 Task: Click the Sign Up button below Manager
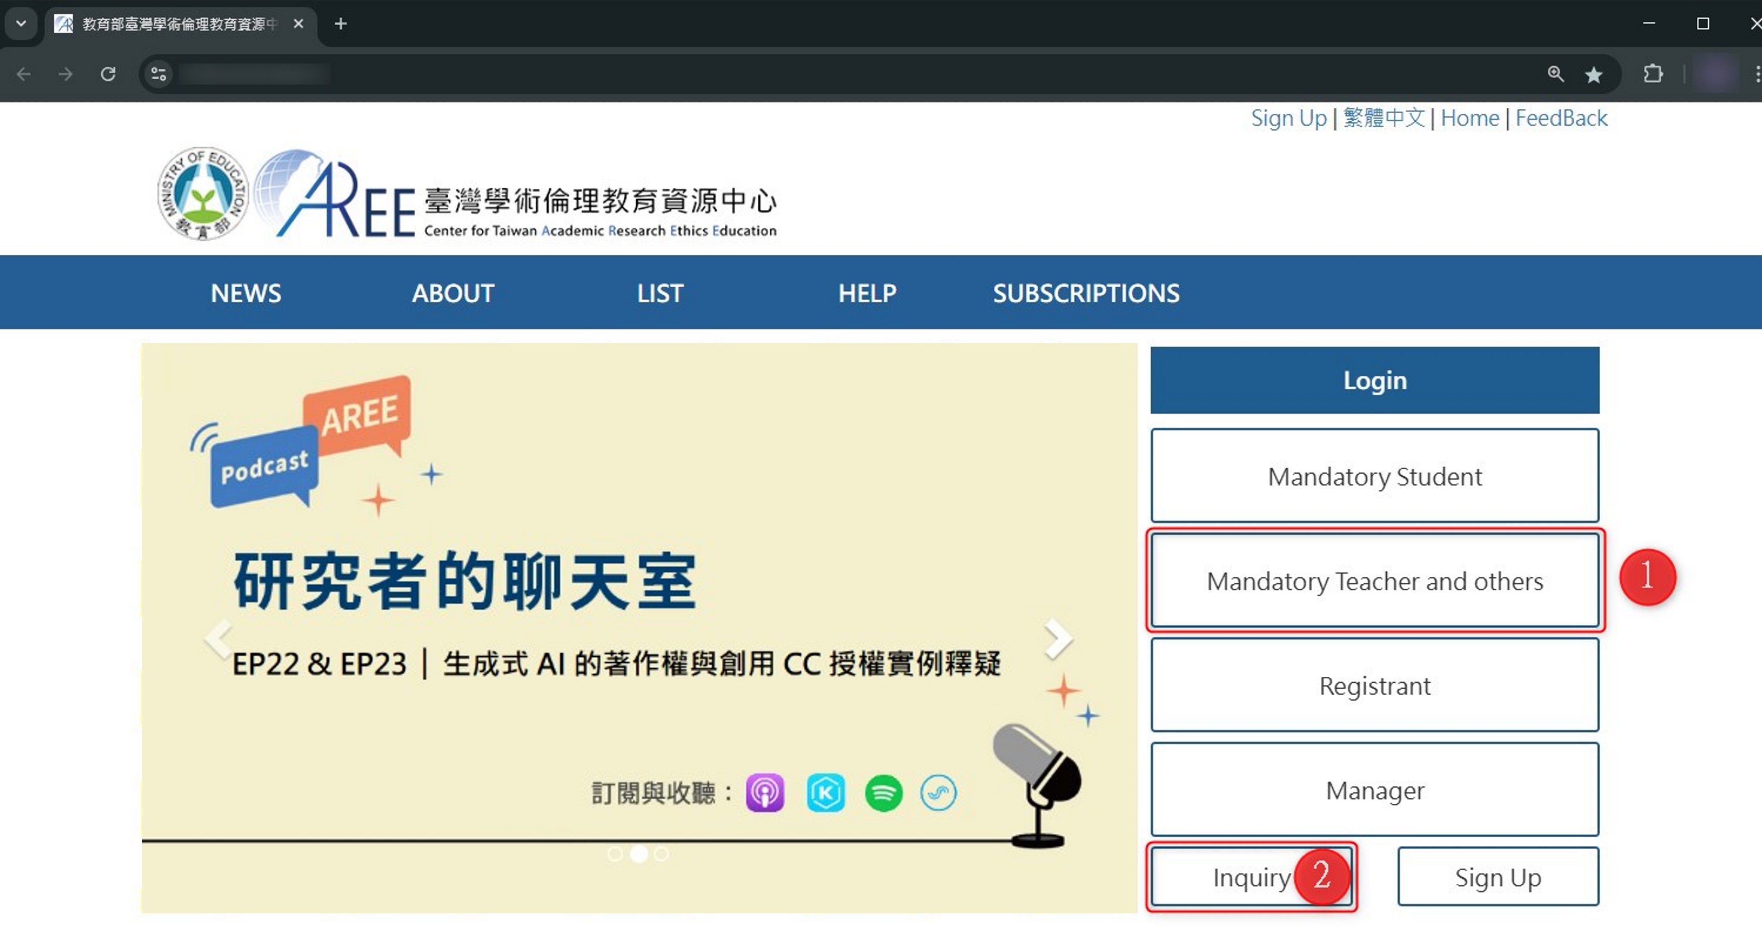1498,877
